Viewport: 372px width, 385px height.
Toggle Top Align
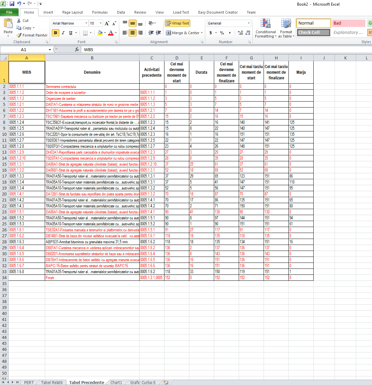pyautogui.click(x=125, y=23)
